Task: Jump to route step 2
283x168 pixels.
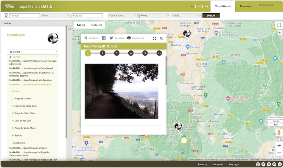Action: (x=102, y=53)
